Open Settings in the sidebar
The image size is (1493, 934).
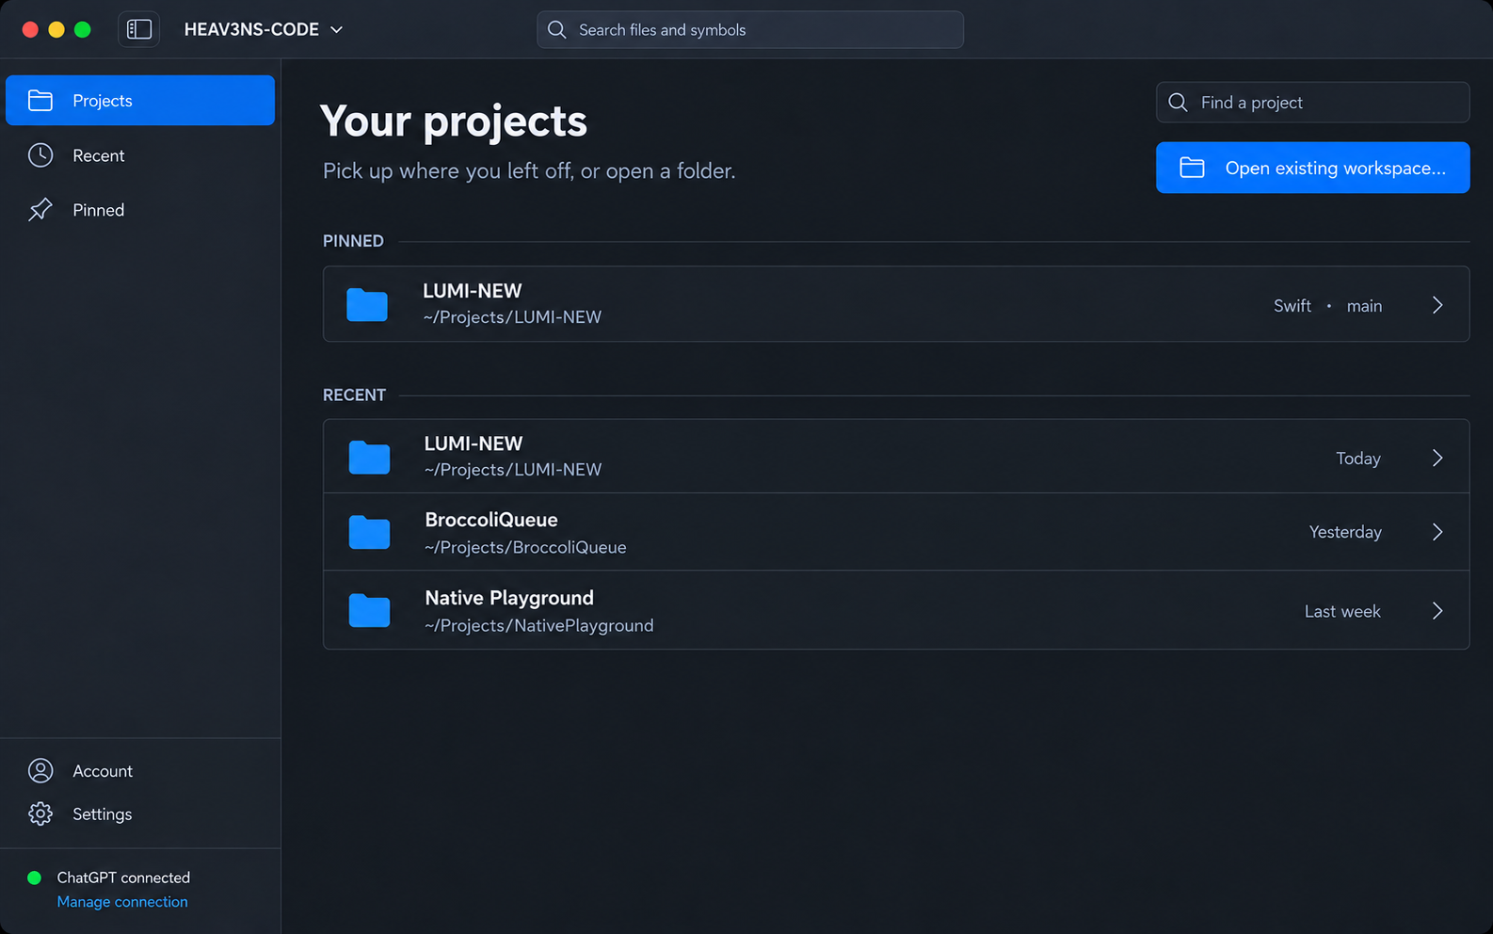coord(140,813)
